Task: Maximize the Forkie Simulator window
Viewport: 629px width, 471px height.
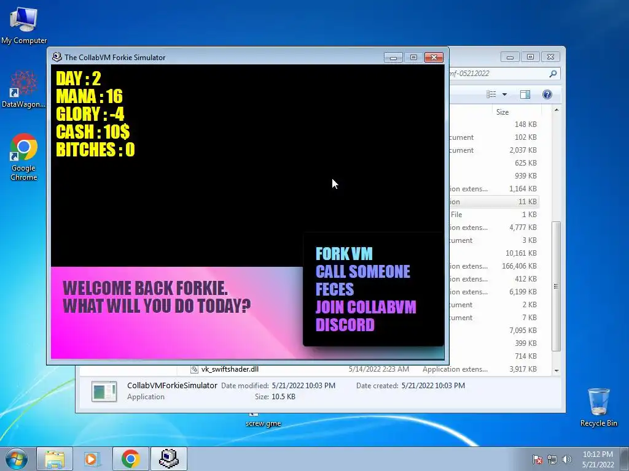Action: click(413, 57)
